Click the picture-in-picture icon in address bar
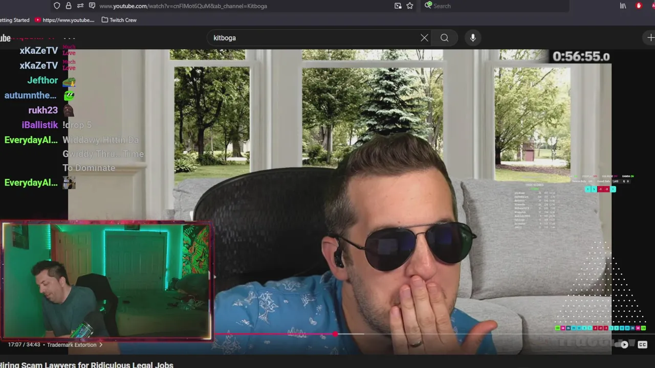 (x=398, y=6)
